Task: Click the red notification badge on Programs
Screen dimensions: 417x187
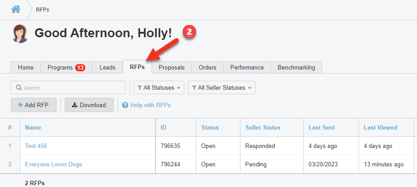Action: click(x=80, y=68)
